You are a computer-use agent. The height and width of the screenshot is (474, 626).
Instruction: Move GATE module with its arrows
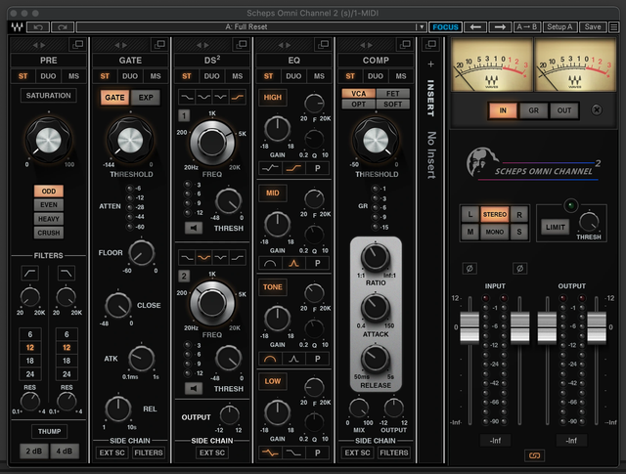click(x=120, y=45)
